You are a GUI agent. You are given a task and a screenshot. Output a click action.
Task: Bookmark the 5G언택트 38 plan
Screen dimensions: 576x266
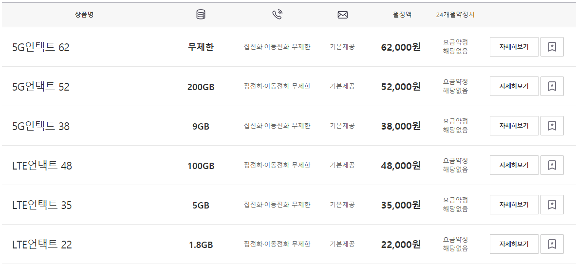point(552,126)
